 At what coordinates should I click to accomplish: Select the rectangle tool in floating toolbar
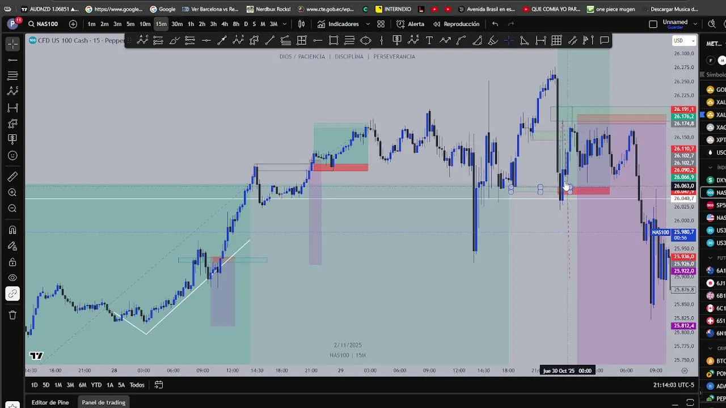334,40
